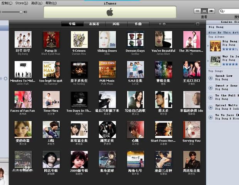Select the 作曲 tab
The width and height of the screenshot is (239, 185).
138,24
